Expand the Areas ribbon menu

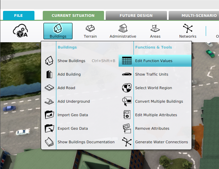coord(155,31)
